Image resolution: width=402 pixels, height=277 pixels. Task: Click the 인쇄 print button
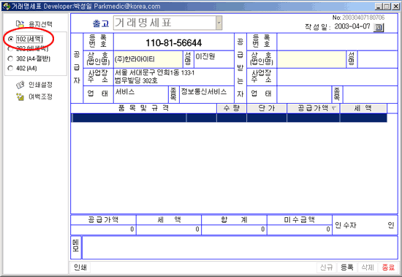click(x=80, y=267)
